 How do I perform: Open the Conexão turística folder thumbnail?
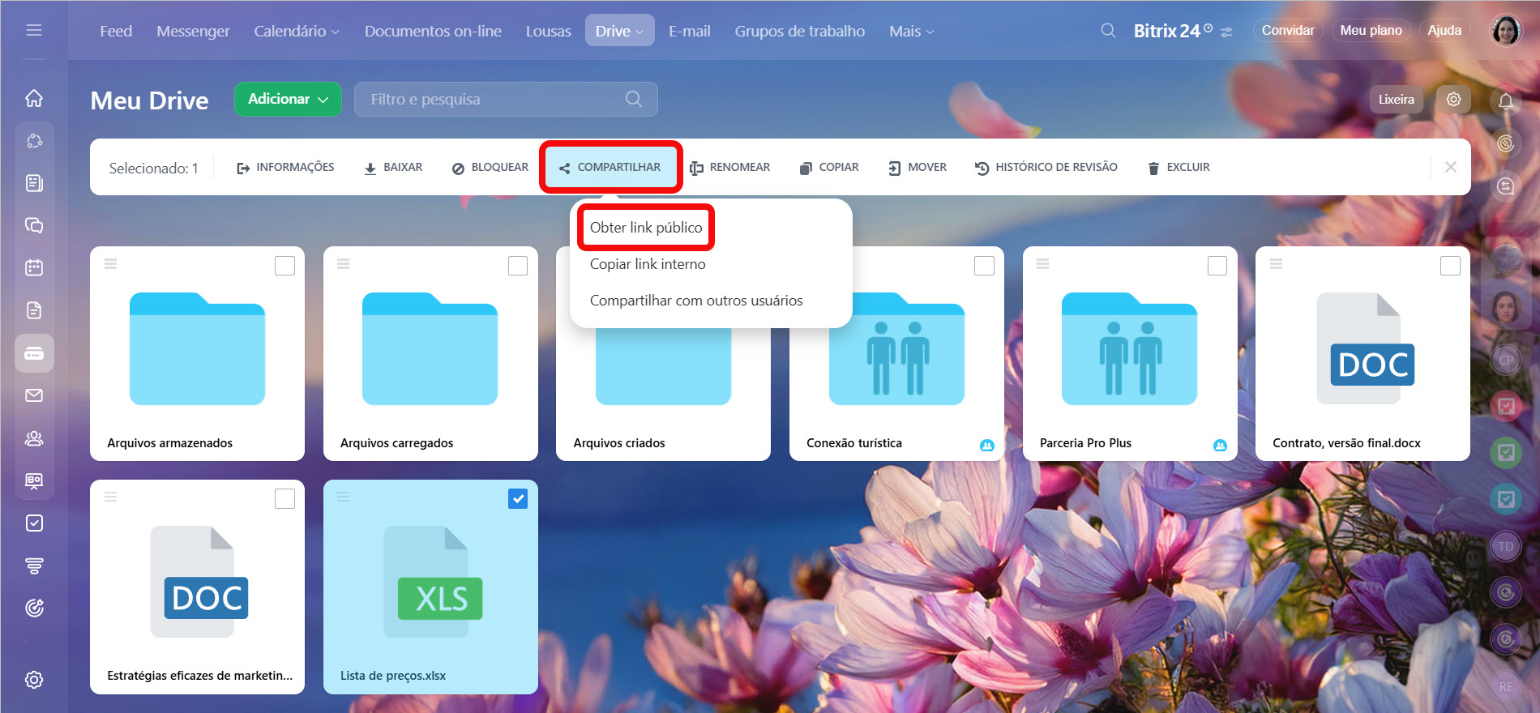(x=896, y=348)
